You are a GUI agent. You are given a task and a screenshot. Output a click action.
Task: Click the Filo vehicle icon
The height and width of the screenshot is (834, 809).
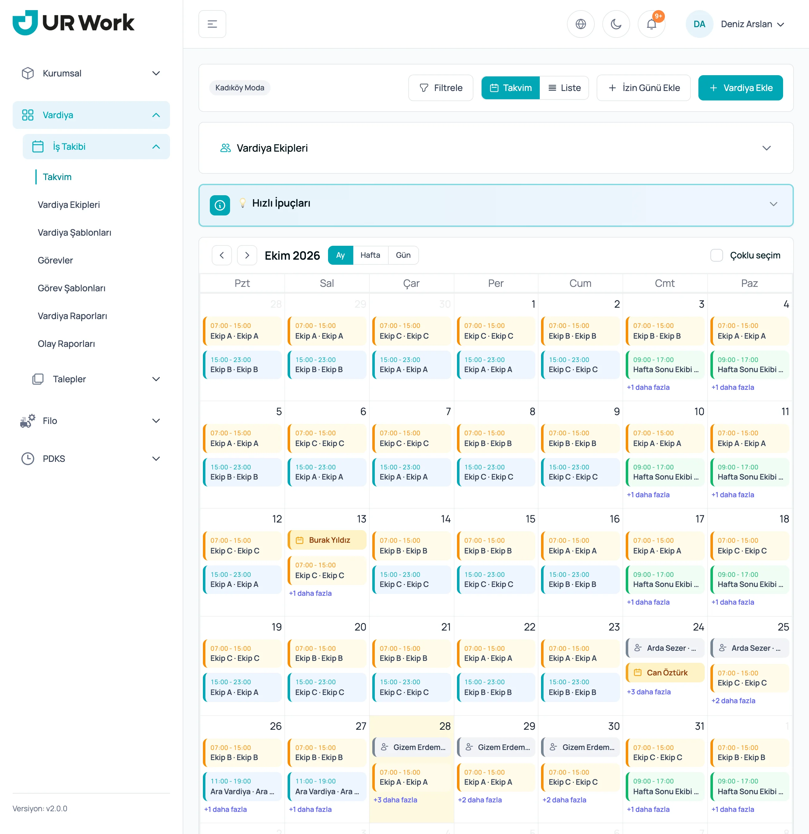tap(28, 421)
